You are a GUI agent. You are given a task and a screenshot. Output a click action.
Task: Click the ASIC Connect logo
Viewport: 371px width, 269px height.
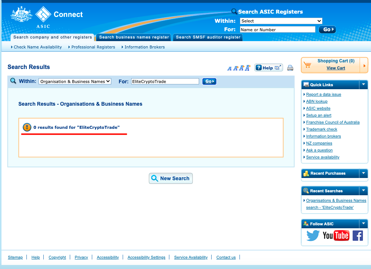[59, 17]
